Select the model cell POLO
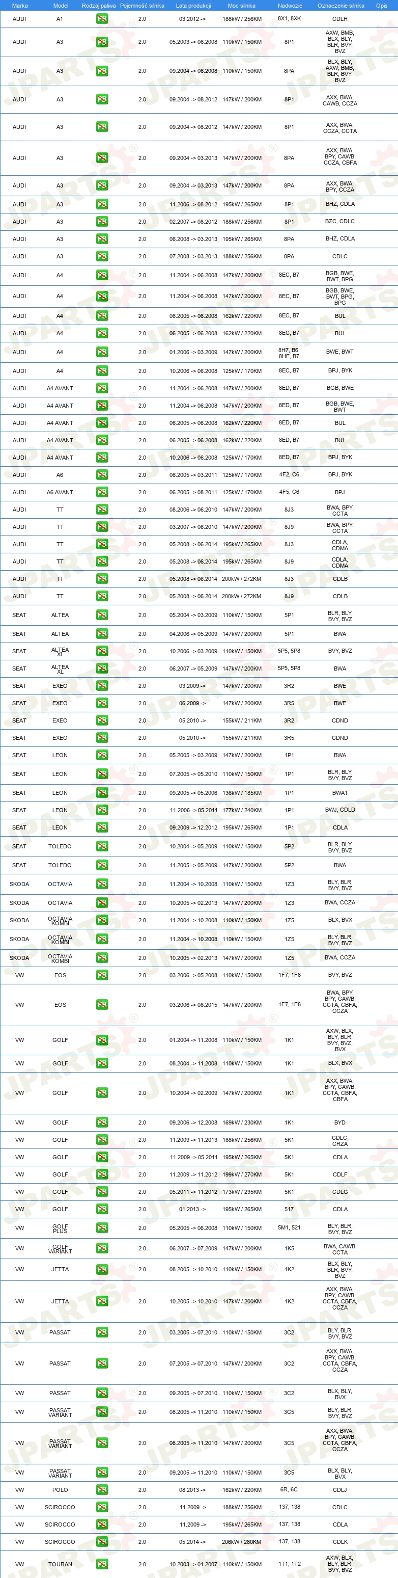398x1578 pixels. click(60, 1490)
